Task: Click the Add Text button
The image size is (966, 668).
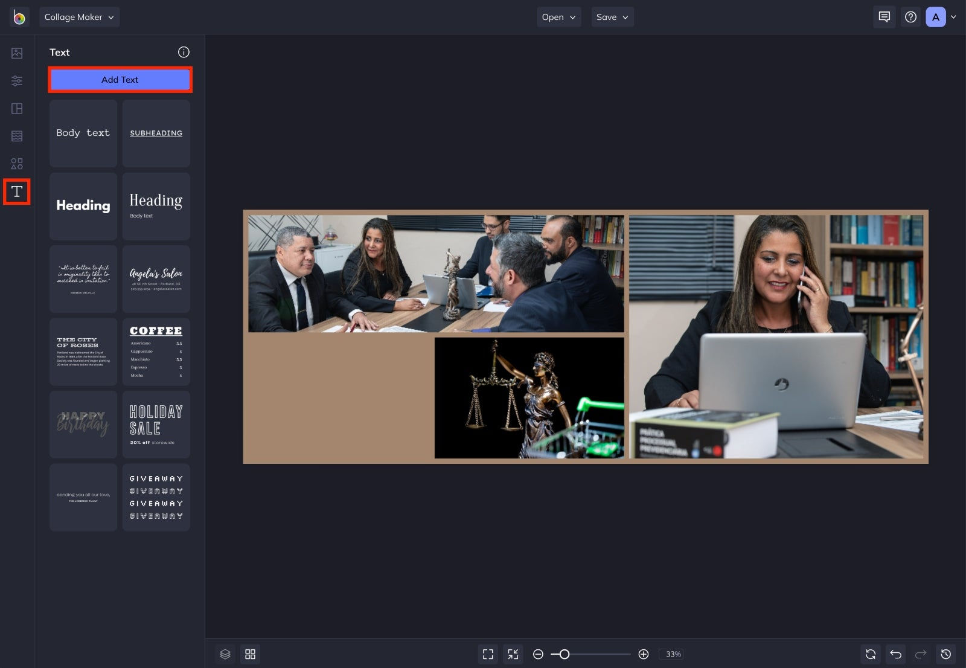Action: [x=120, y=80]
